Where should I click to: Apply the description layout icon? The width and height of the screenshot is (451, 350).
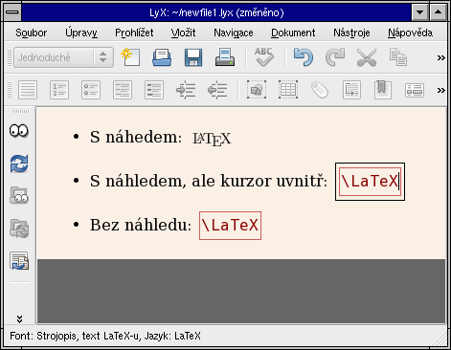(154, 90)
